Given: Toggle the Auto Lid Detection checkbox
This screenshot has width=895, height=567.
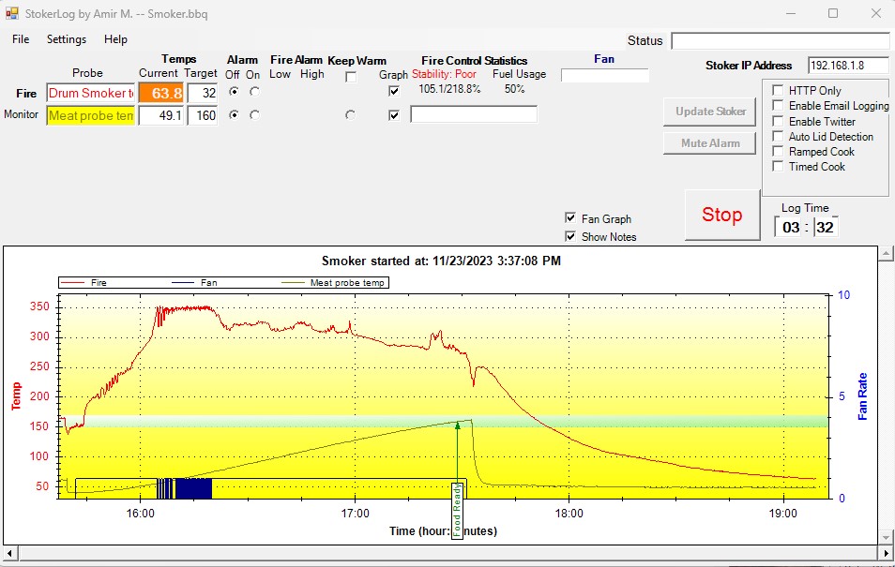Looking at the screenshot, I should (x=777, y=137).
